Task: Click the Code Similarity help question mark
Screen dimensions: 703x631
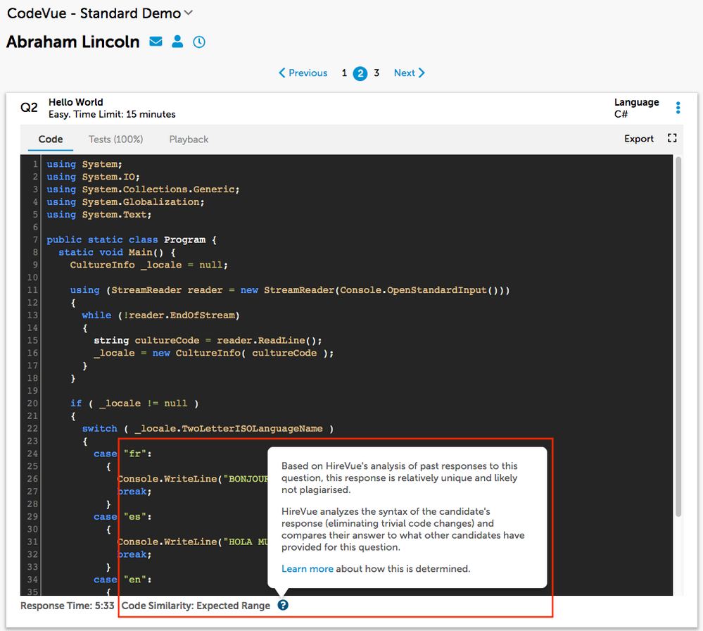Action: tap(283, 605)
